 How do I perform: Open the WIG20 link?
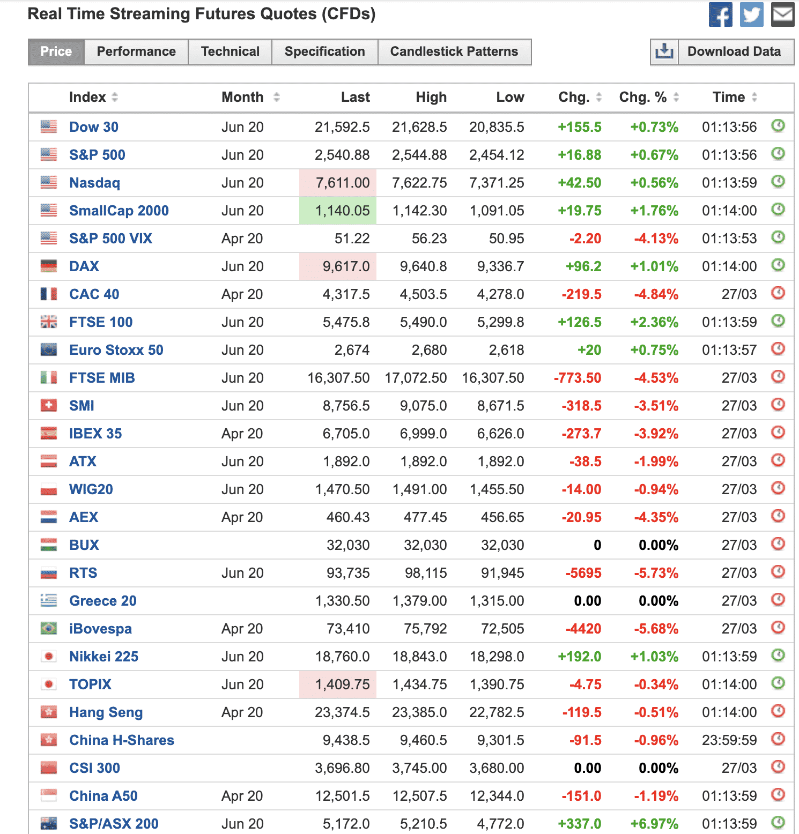pos(91,489)
